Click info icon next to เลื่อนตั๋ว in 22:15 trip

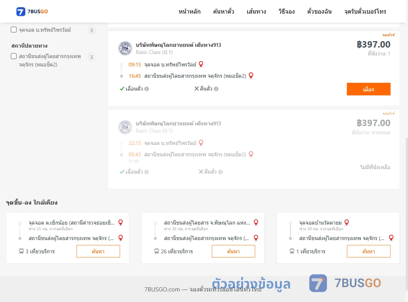click(147, 172)
